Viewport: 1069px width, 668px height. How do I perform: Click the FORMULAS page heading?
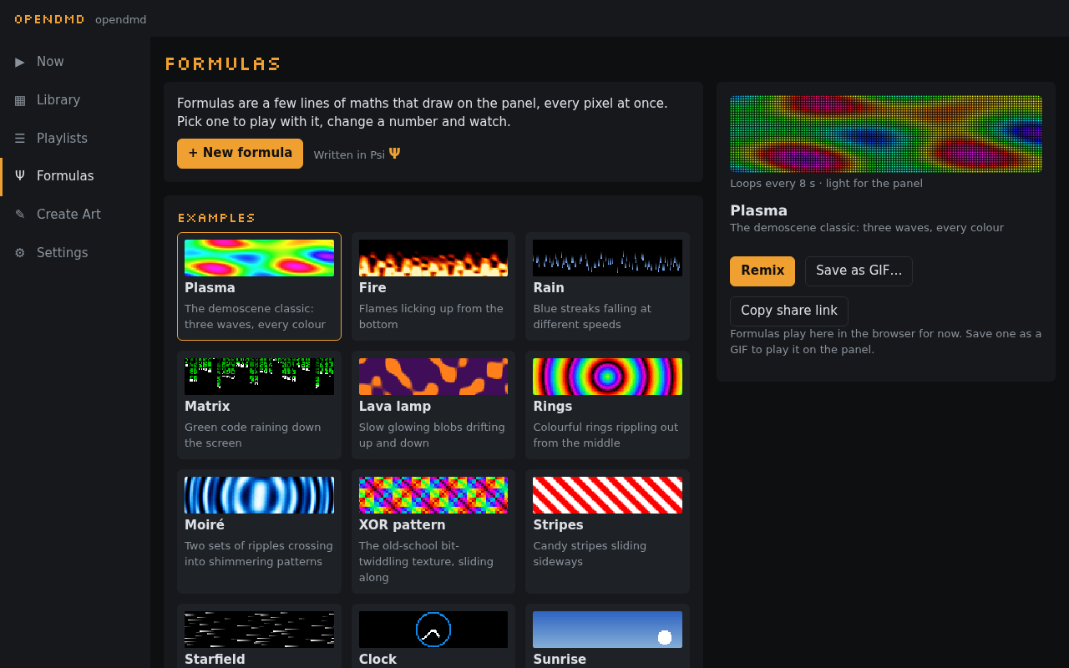(x=223, y=64)
